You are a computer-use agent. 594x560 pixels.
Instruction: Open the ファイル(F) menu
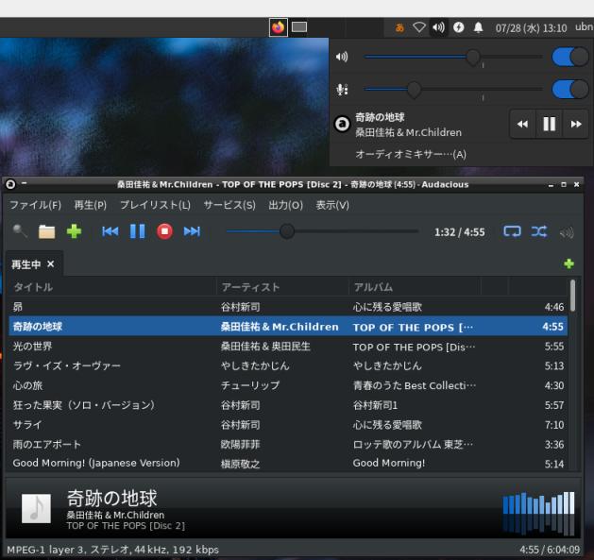point(35,205)
